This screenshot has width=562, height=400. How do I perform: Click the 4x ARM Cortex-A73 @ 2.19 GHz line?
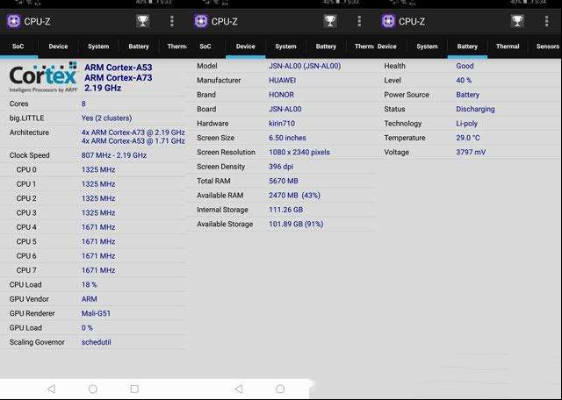point(133,132)
